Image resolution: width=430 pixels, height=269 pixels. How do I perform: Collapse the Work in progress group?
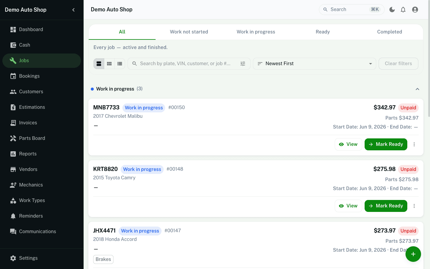pos(417,89)
